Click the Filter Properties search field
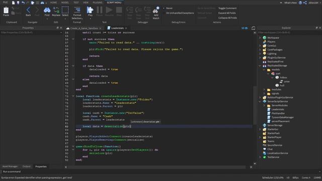Image resolution: width=322 pixels, height=181 pixels. (31, 32)
